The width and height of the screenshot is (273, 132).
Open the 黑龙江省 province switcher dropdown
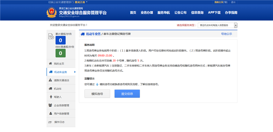click(81, 2)
